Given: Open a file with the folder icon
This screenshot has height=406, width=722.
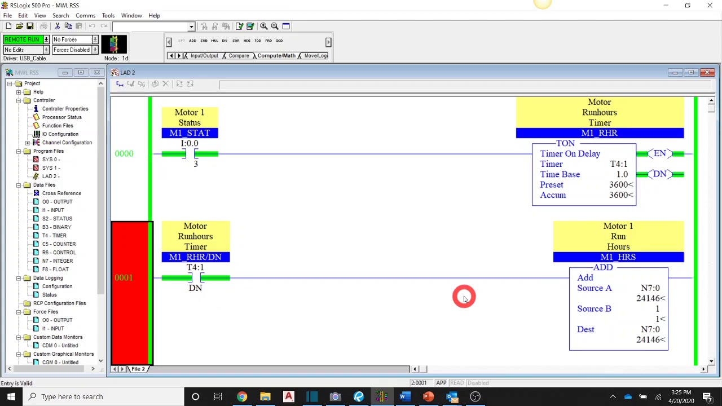Looking at the screenshot, I should point(19,26).
